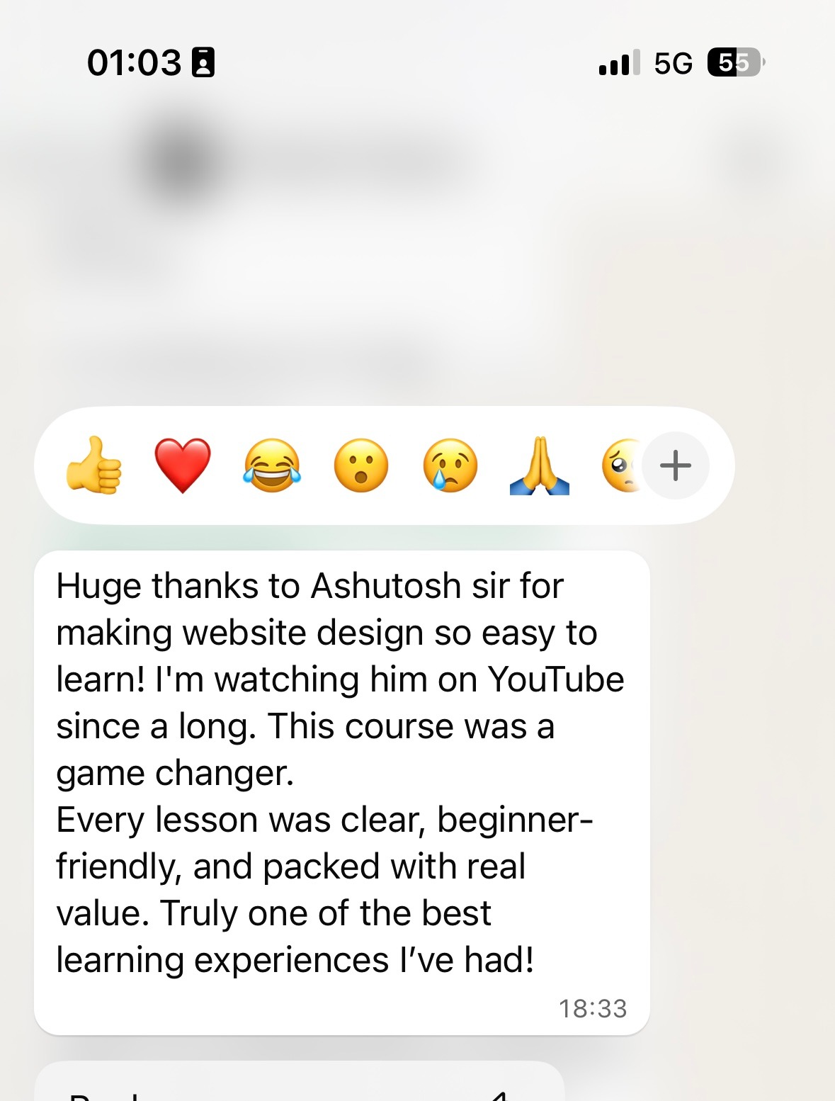This screenshot has width=835, height=1101.
Task: Open more emoji reactions with plus button
Action: 676,465
